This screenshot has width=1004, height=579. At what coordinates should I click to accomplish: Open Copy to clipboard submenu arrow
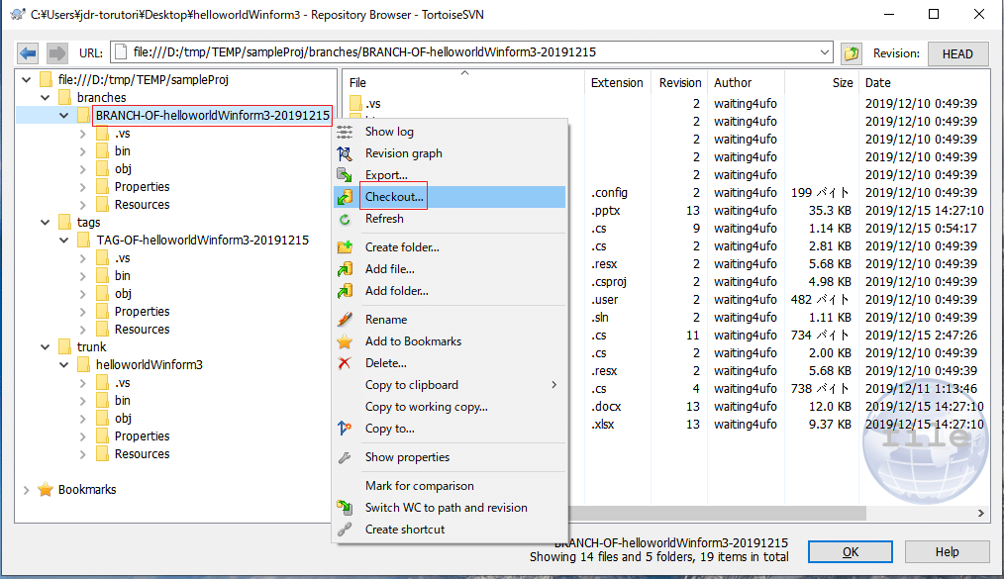click(x=553, y=384)
